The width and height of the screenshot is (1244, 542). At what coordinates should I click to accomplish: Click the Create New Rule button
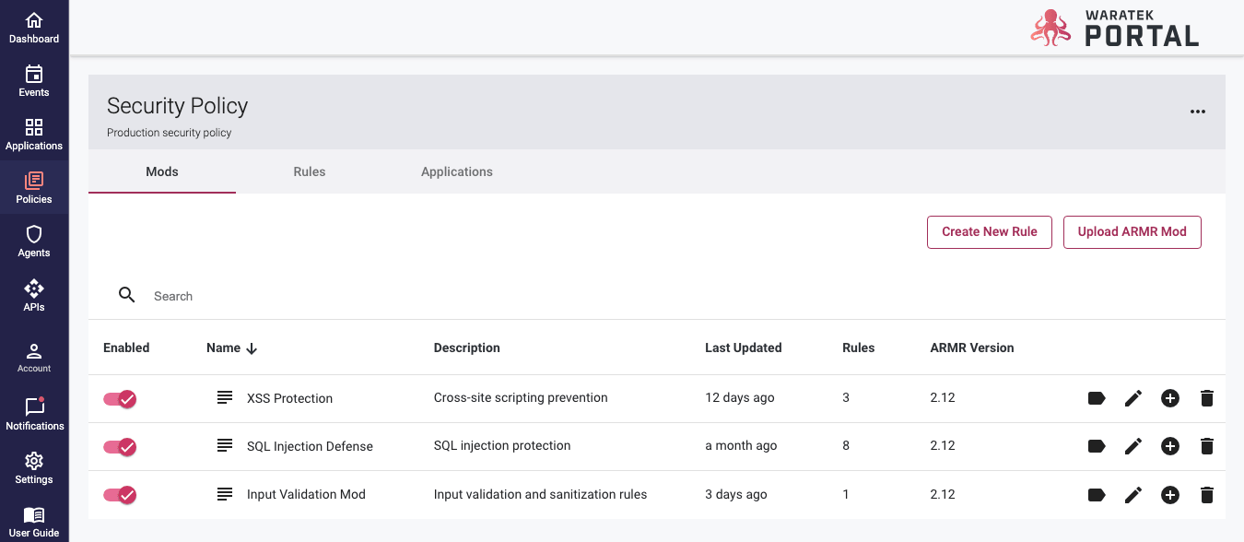pos(990,232)
